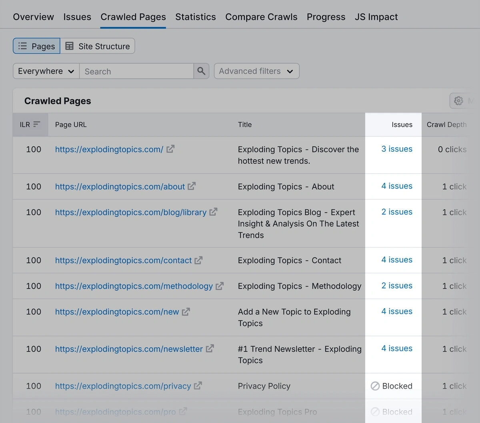Select 'Add a New Topic to Exploding Topics' title
480x423 pixels.
[x=294, y=317]
